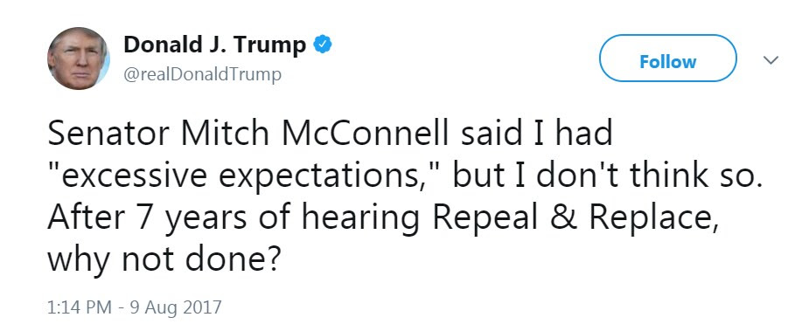
Task: Open the 1:14 PM timestamp link
Action: 80,307
